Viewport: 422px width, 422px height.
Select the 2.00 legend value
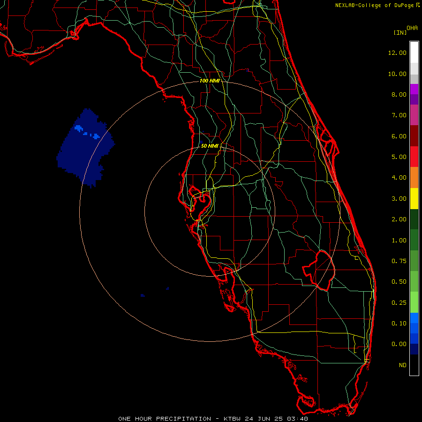(x=399, y=219)
